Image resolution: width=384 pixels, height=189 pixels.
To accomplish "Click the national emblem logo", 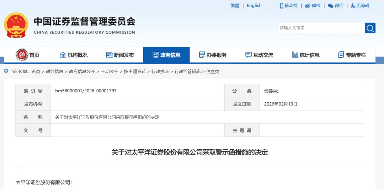I will coord(16,25).
